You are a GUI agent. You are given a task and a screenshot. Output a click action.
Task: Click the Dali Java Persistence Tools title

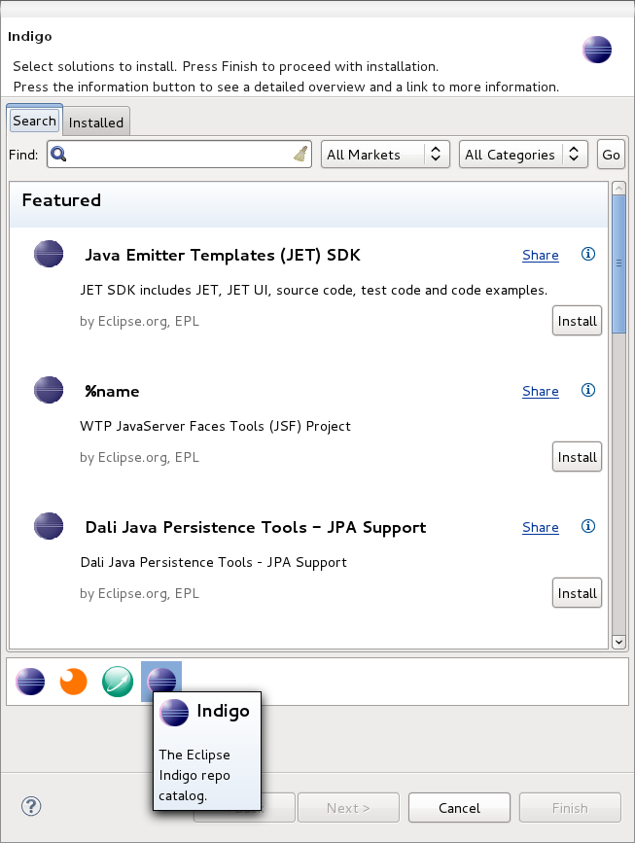256,527
